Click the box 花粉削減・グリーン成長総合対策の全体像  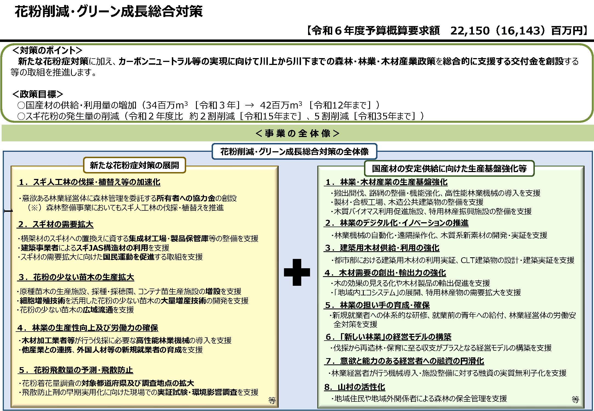click(294, 152)
